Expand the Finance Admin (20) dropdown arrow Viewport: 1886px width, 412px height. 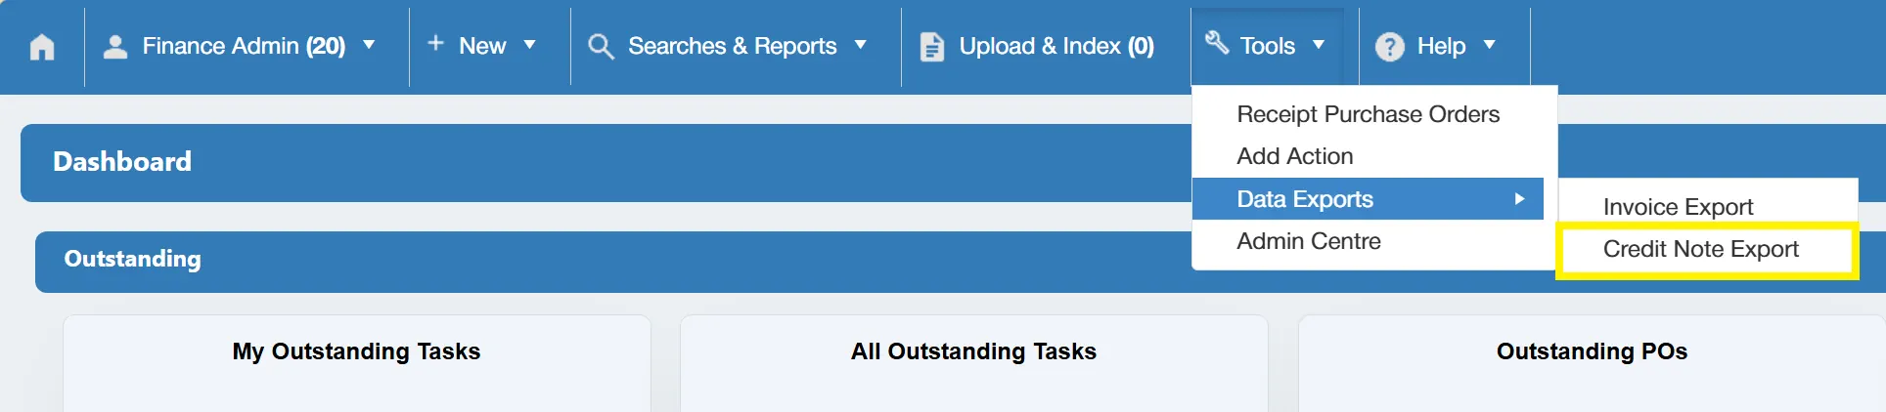click(369, 45)
